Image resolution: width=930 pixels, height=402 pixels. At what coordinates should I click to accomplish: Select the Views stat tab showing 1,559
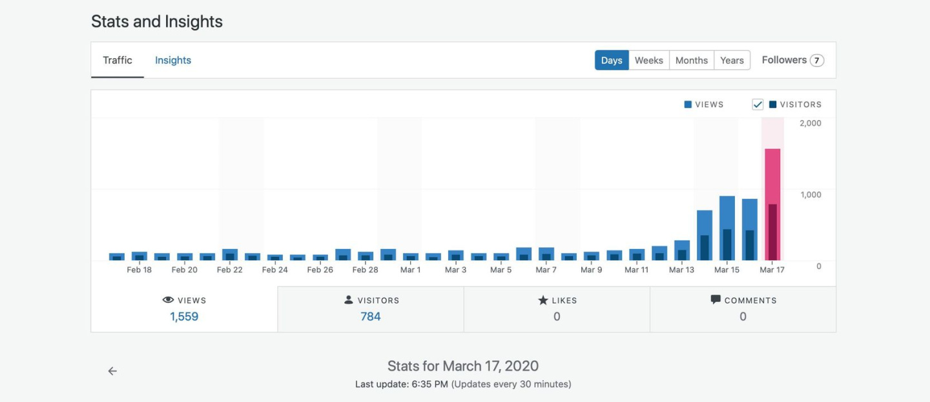click(x=184, y=310)
